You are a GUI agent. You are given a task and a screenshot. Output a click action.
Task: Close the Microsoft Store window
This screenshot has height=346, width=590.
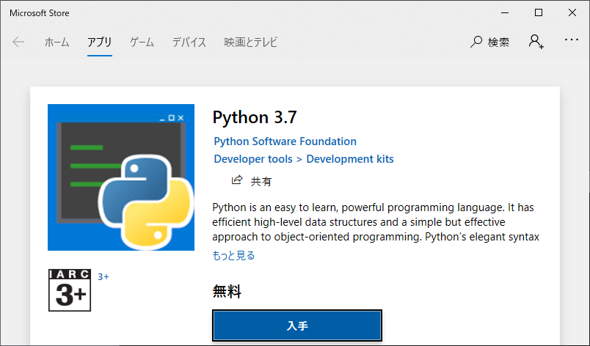572,12
